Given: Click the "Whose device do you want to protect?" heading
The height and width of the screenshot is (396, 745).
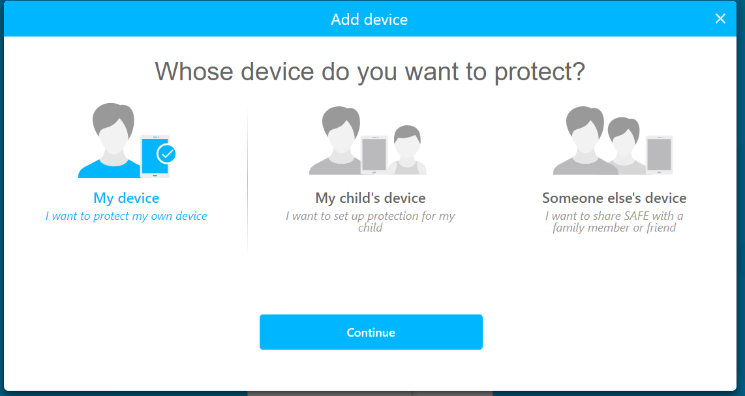Looking at the screenshot, I should [x=370, y=71].
